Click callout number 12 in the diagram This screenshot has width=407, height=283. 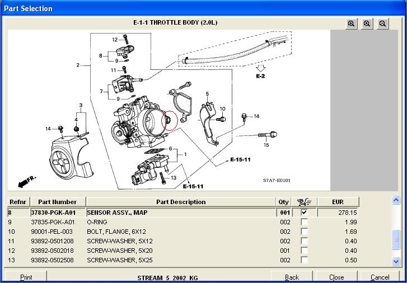tap(115, 40)
